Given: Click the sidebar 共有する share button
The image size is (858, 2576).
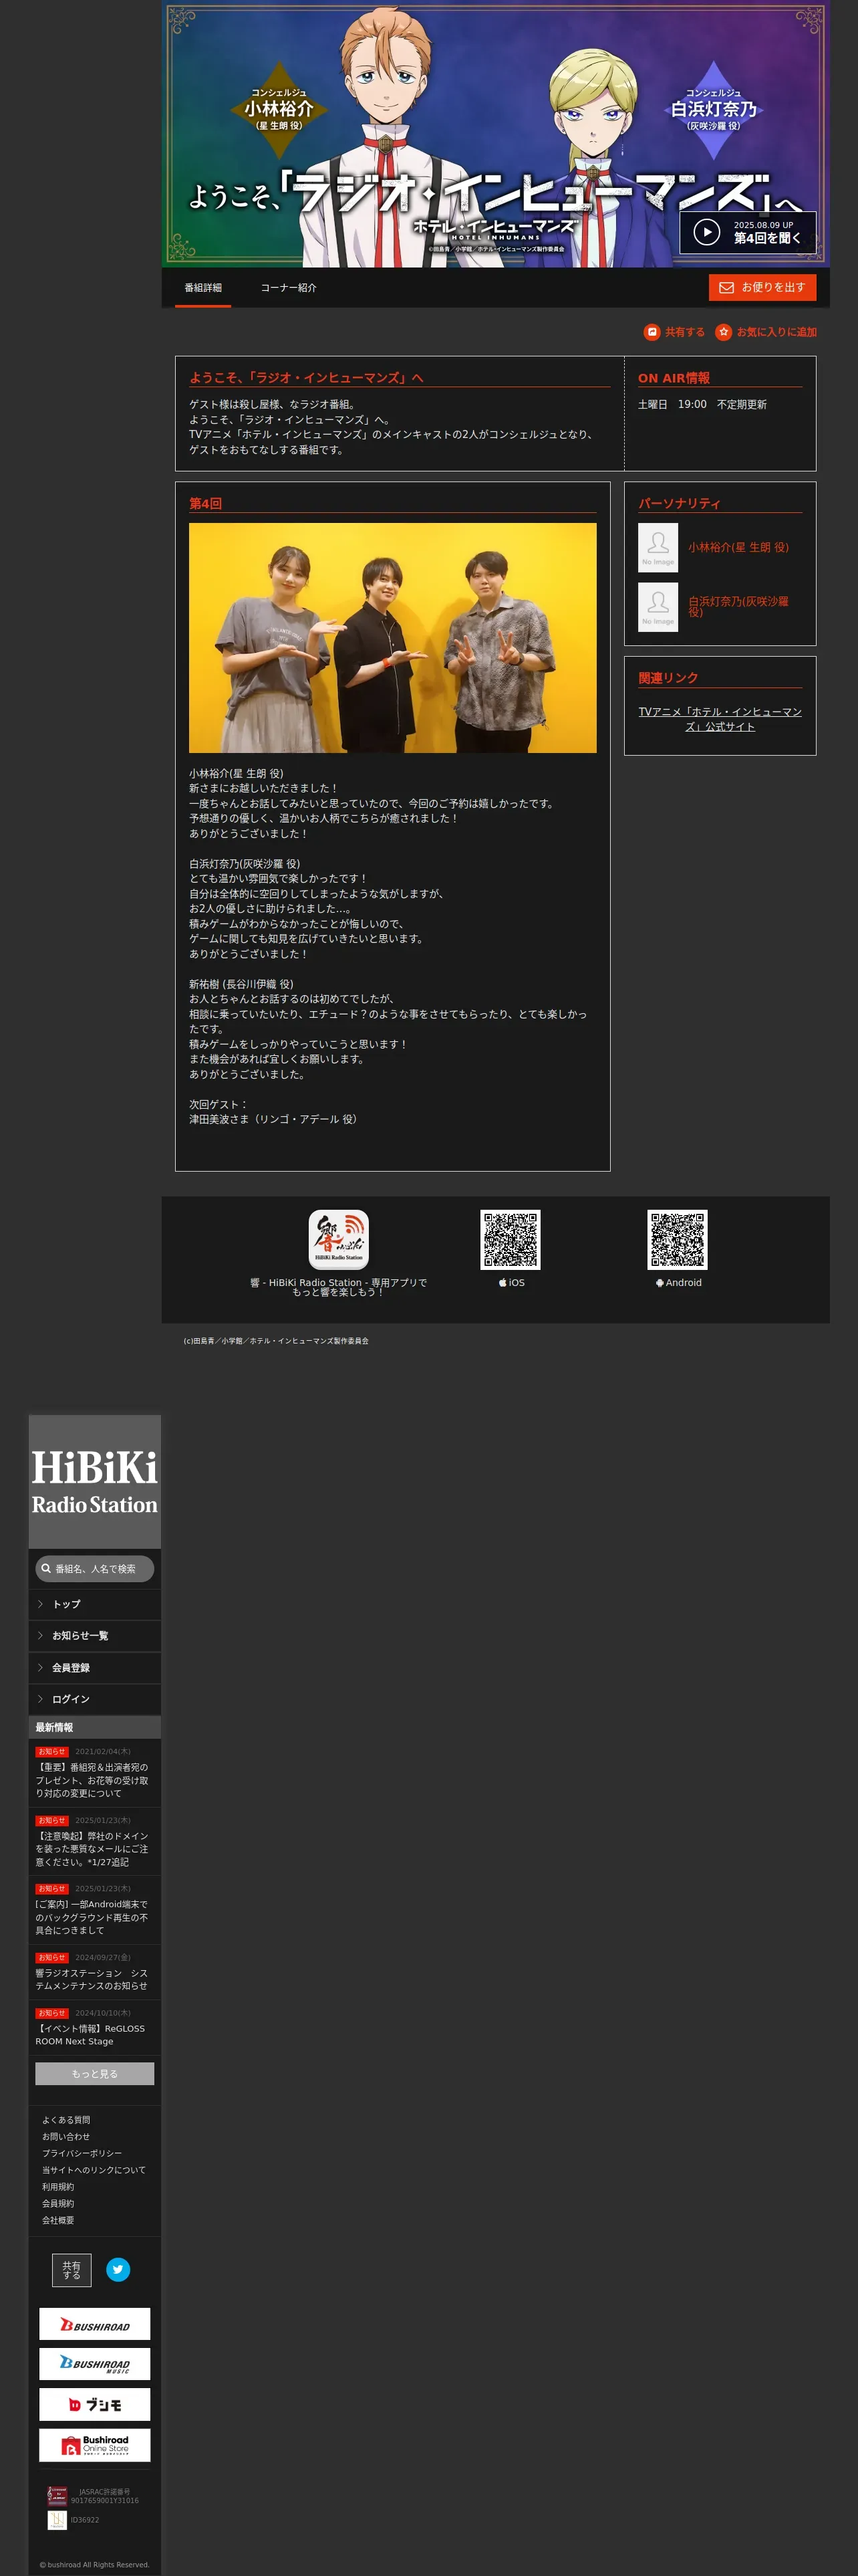Looking at the screenshot, I should [72, 2270].
